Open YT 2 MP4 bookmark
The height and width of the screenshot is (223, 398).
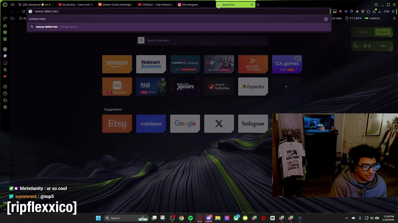(x=354, y=18)
